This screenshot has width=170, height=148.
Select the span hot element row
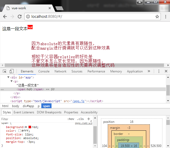tap(83, 89)
